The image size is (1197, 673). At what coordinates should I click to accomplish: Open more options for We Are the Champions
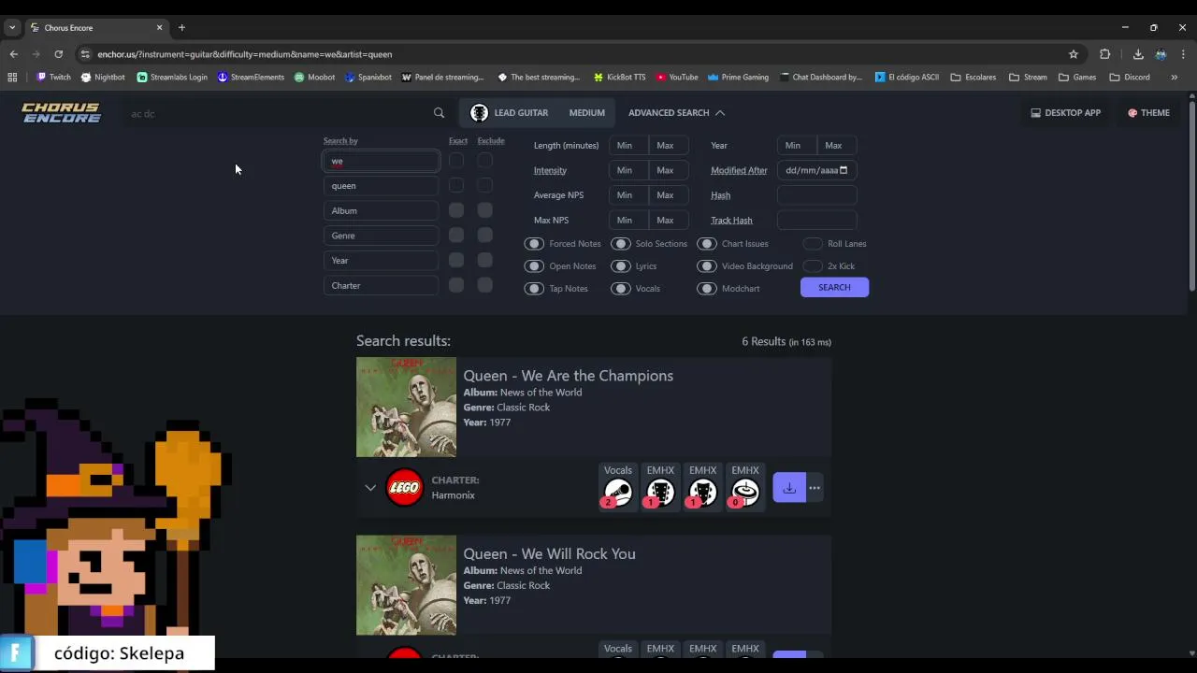tap(815, 488)
